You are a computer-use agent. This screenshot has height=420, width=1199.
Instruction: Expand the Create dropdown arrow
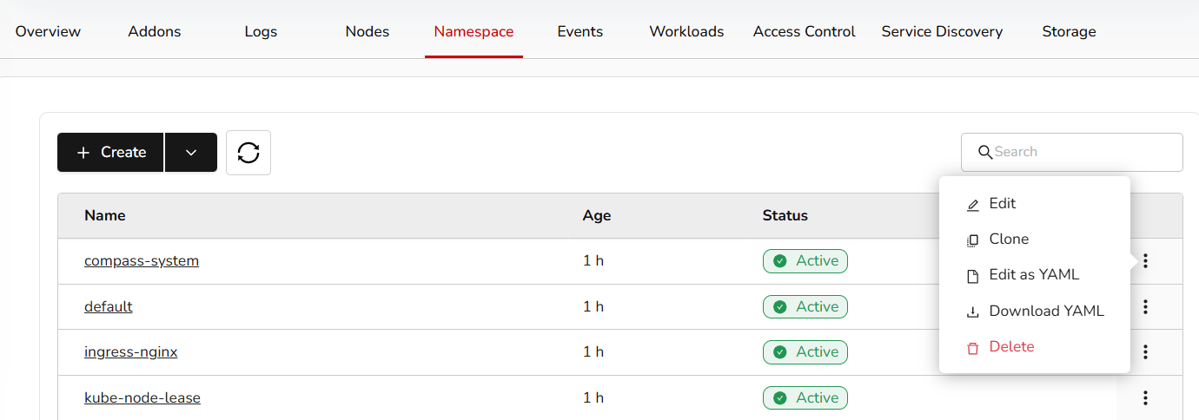[191, 153]
